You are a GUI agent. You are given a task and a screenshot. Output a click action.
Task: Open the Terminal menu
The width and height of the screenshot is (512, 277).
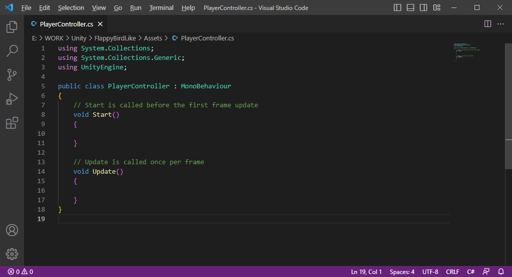coord(161,8)
